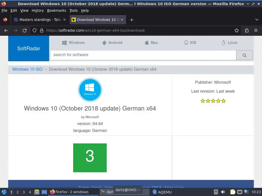Focus the search for software field

(143, 55)
